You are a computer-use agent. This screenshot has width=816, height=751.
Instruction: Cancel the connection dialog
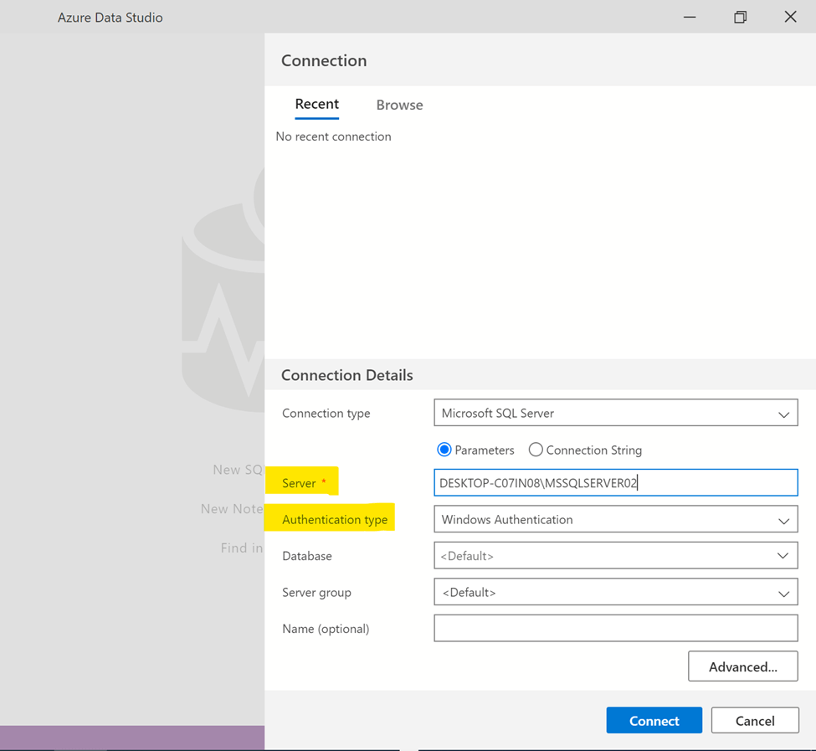pos(754,721)
